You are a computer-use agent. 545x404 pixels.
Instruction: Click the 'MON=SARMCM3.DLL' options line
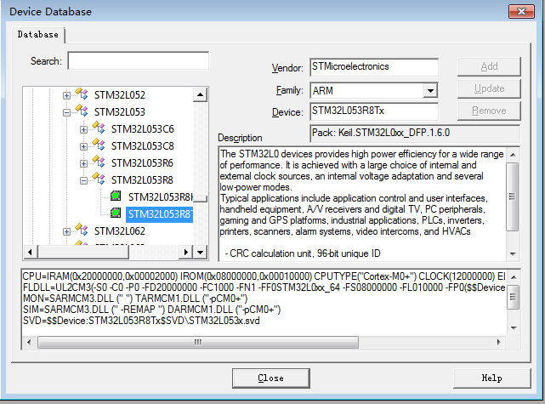click(x=135, y=299)
